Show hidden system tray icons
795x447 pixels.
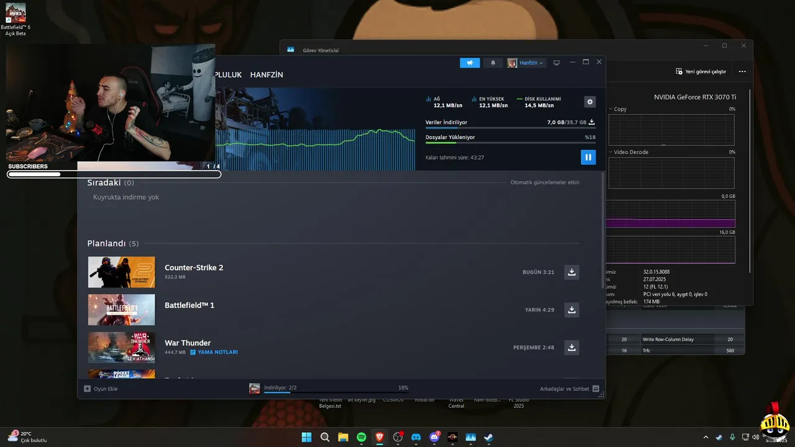click(x=706, y=437)
